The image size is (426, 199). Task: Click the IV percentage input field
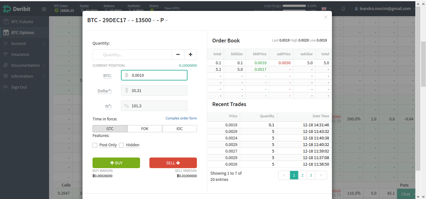click(154, 106)
